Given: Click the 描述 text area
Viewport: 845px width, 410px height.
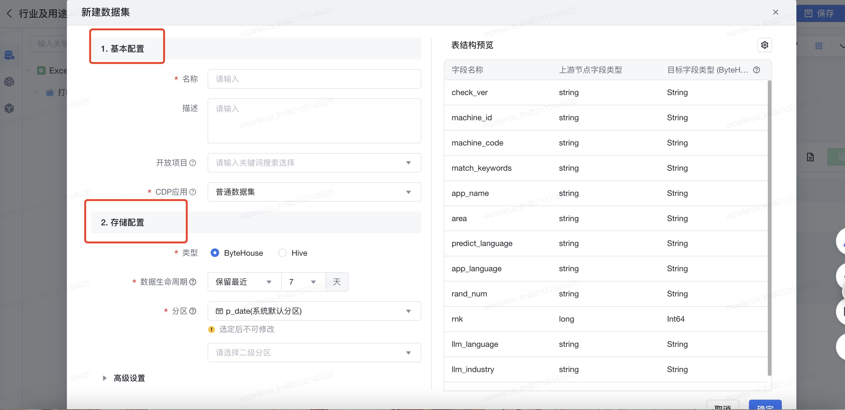Looking at the screenshot, I should click(x=314, y=121).
